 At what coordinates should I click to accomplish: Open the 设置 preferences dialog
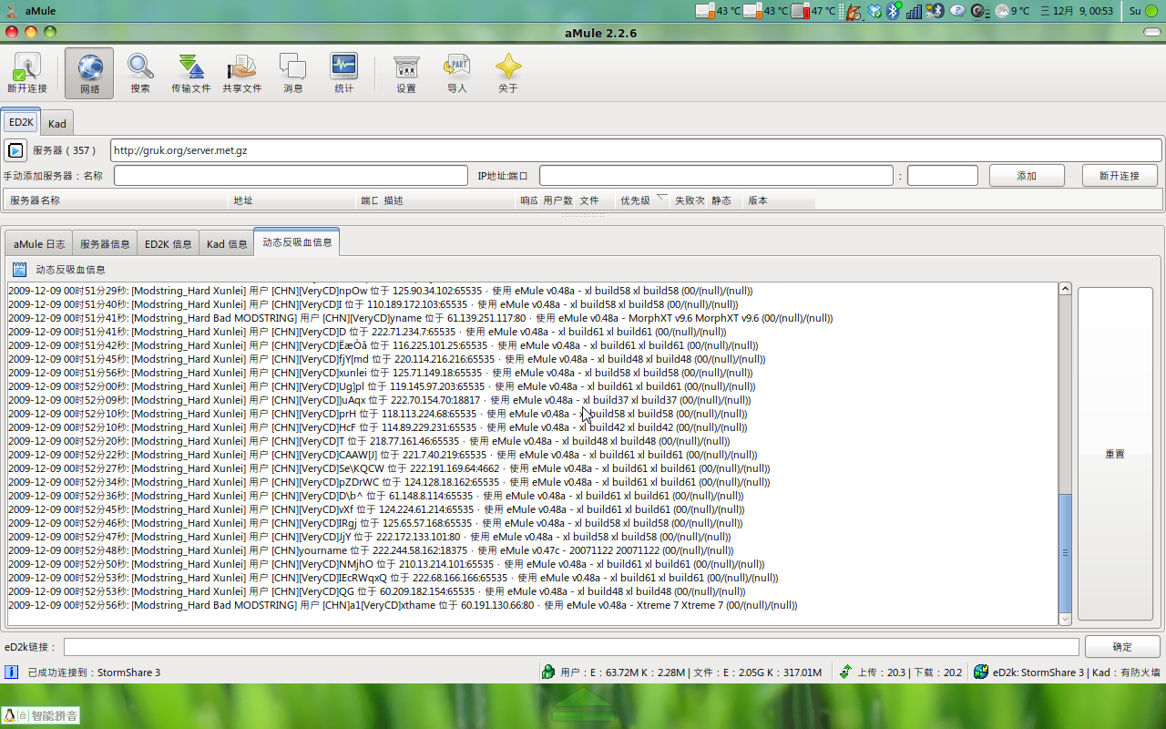point(406,74)
